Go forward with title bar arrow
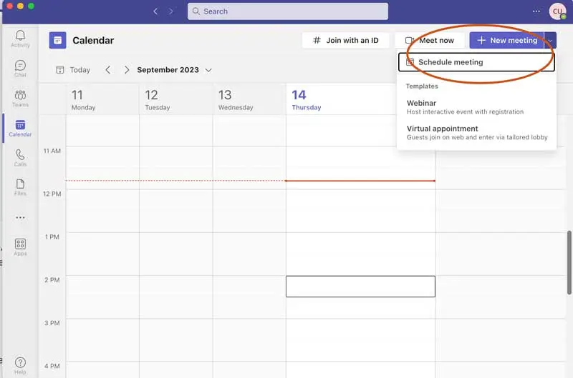 pos(170,11)
